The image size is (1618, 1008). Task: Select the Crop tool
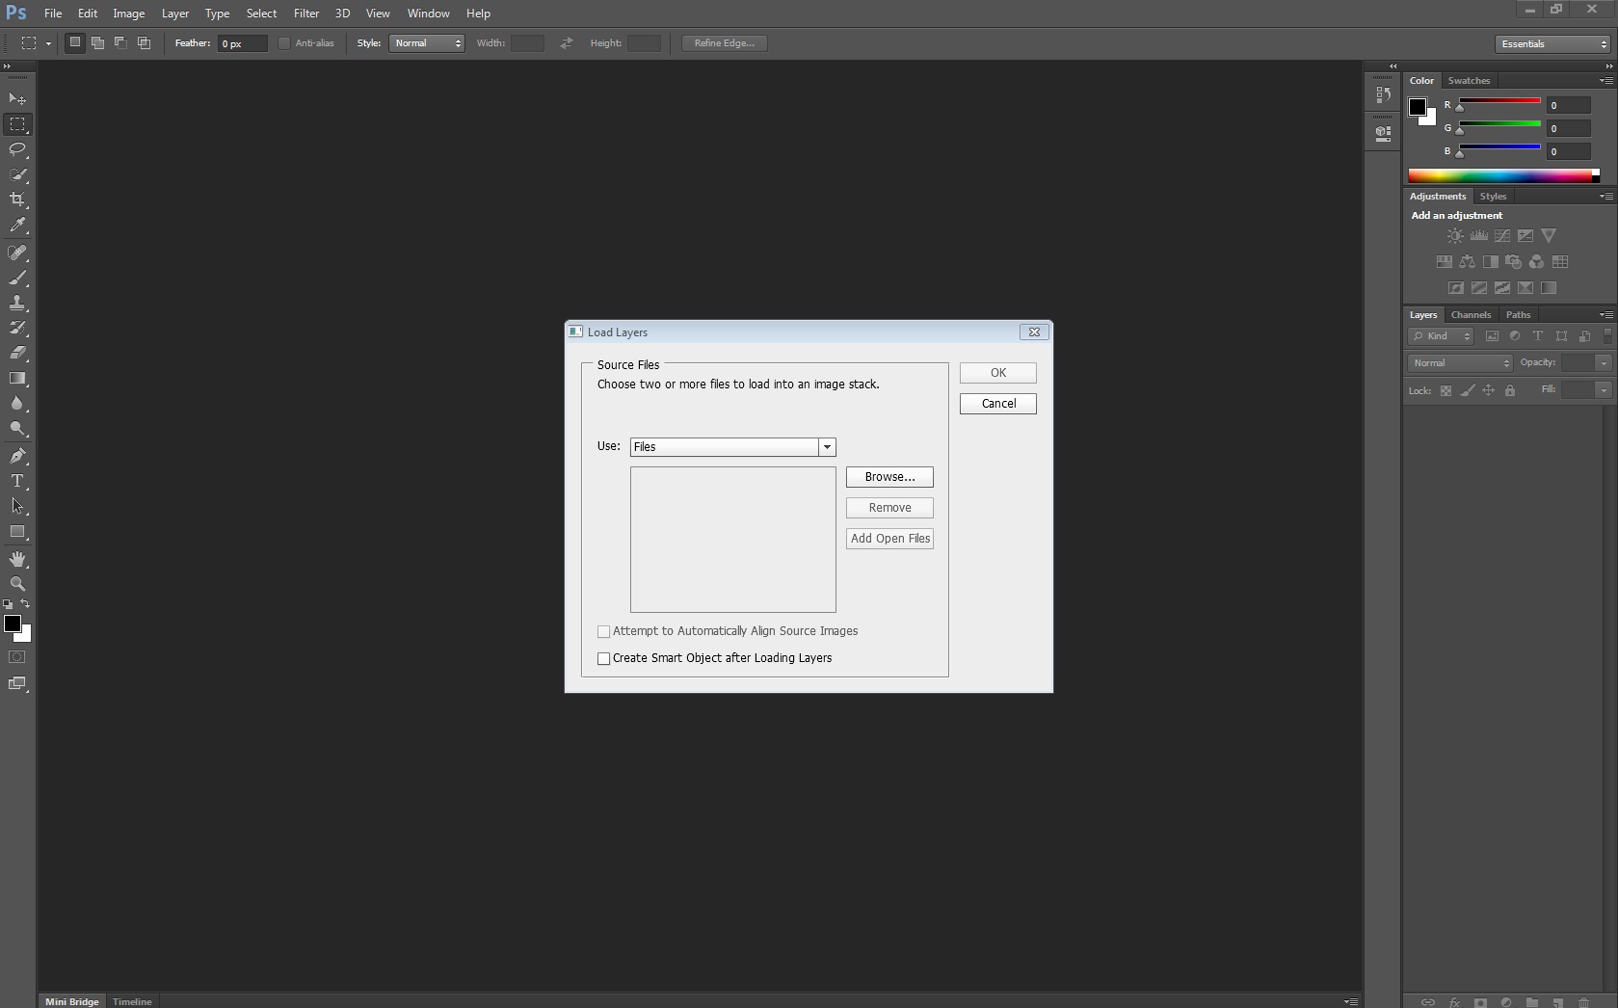tap(17, 199)
